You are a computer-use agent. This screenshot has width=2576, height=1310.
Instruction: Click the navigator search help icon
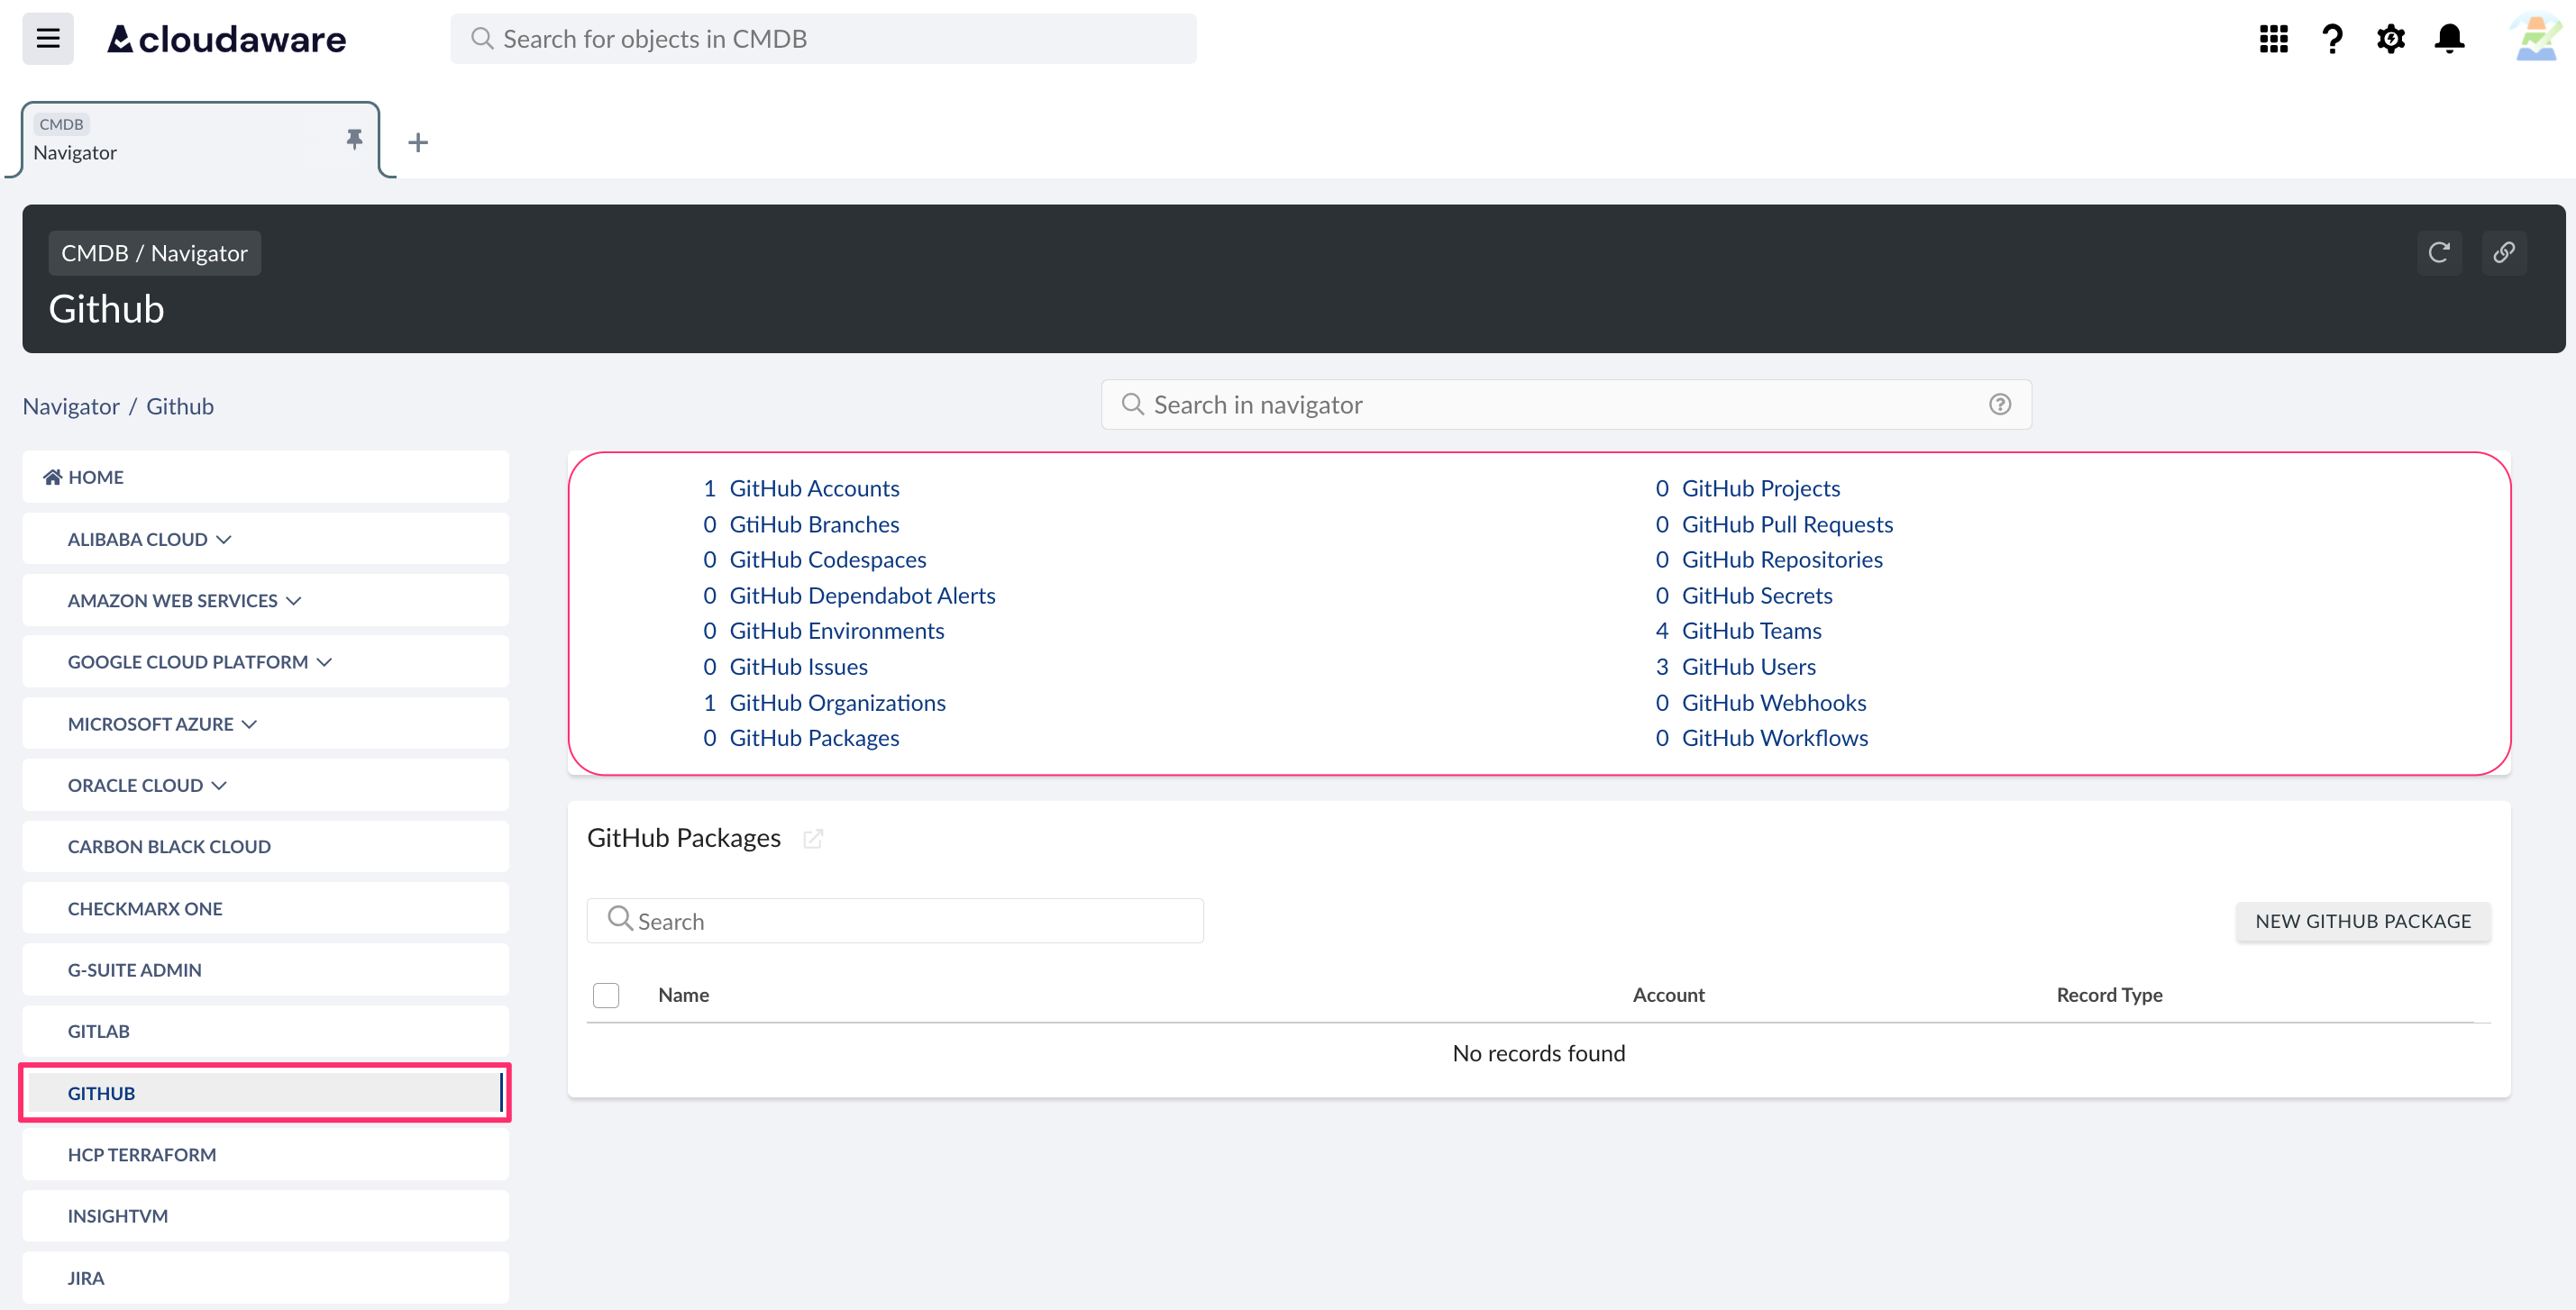pos(2000,405)
